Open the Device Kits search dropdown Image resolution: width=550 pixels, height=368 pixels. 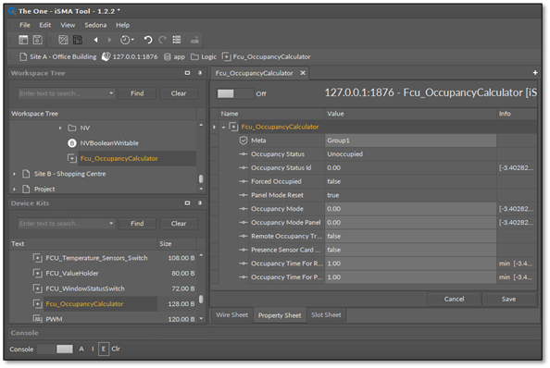[x=111, y=224]
